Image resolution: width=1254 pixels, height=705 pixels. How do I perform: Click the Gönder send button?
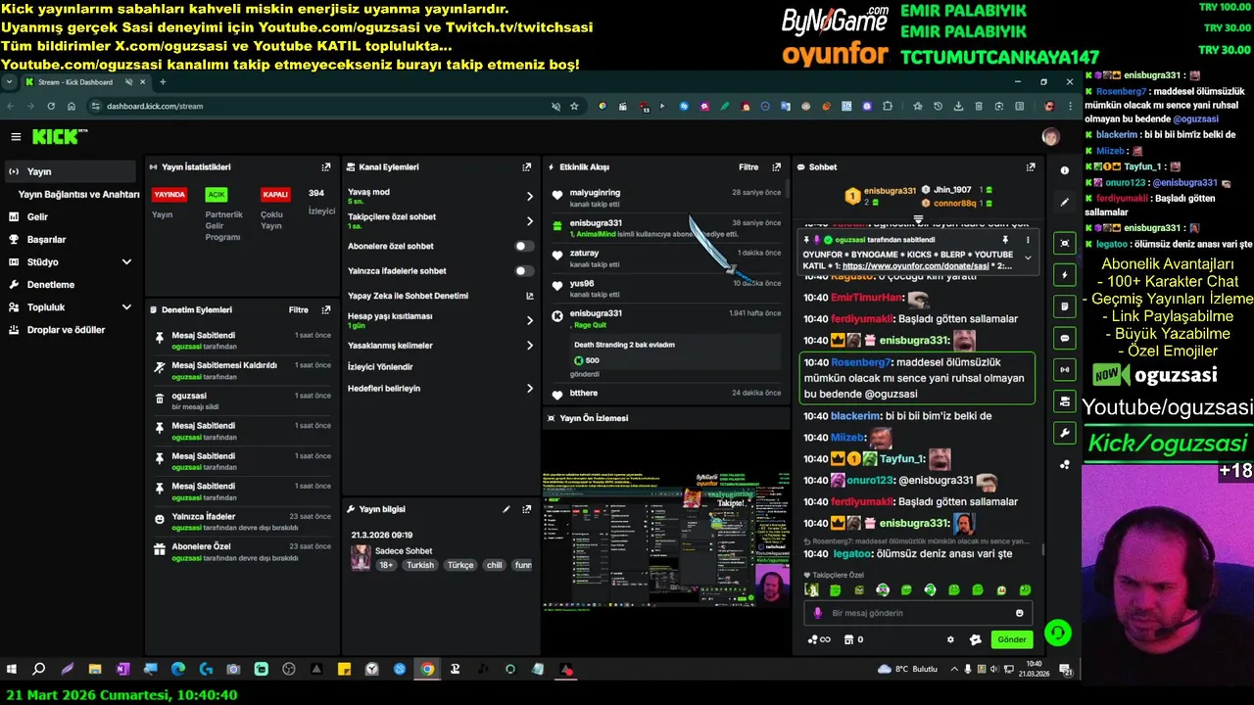[1012, 639]
